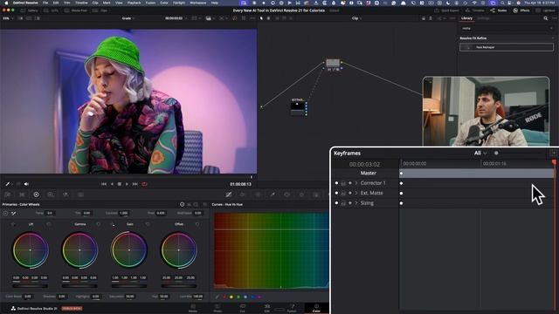Select the green hue curve swatch
The image size is (559, 314).
click(x=238, y=297)
